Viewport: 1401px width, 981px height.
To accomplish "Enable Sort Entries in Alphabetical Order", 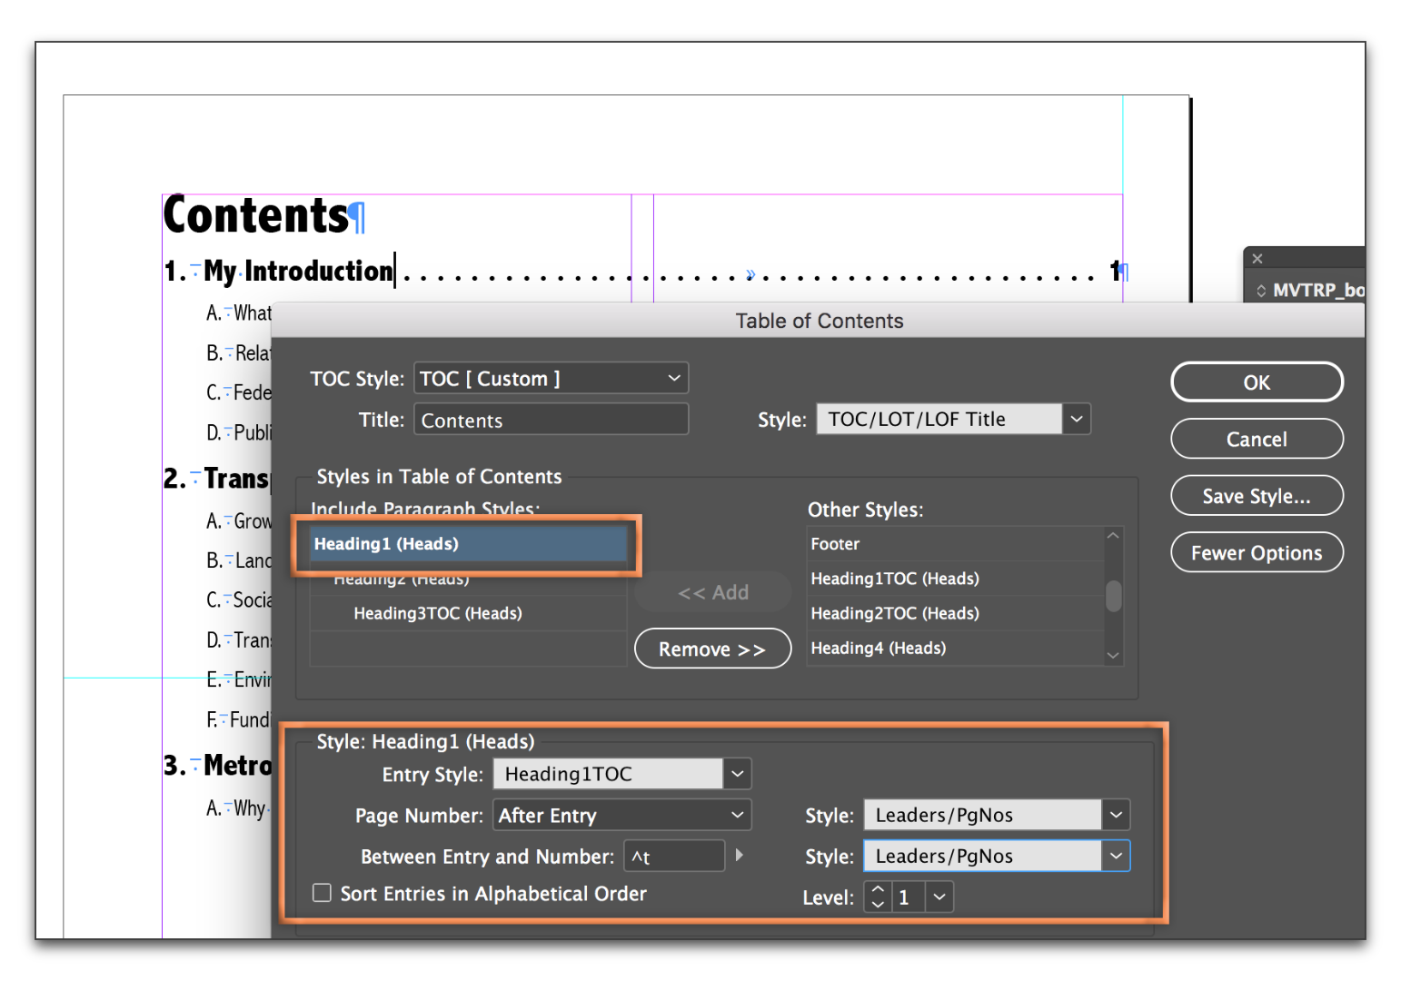I will coord(323,893).
